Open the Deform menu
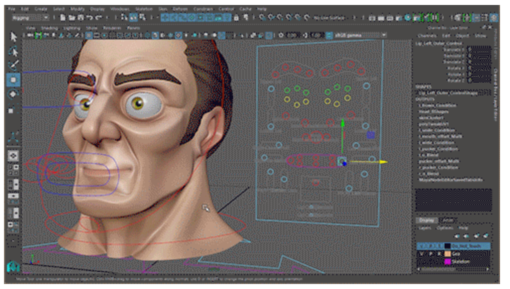Screen dimensions: 510x289 click(180, 9)
